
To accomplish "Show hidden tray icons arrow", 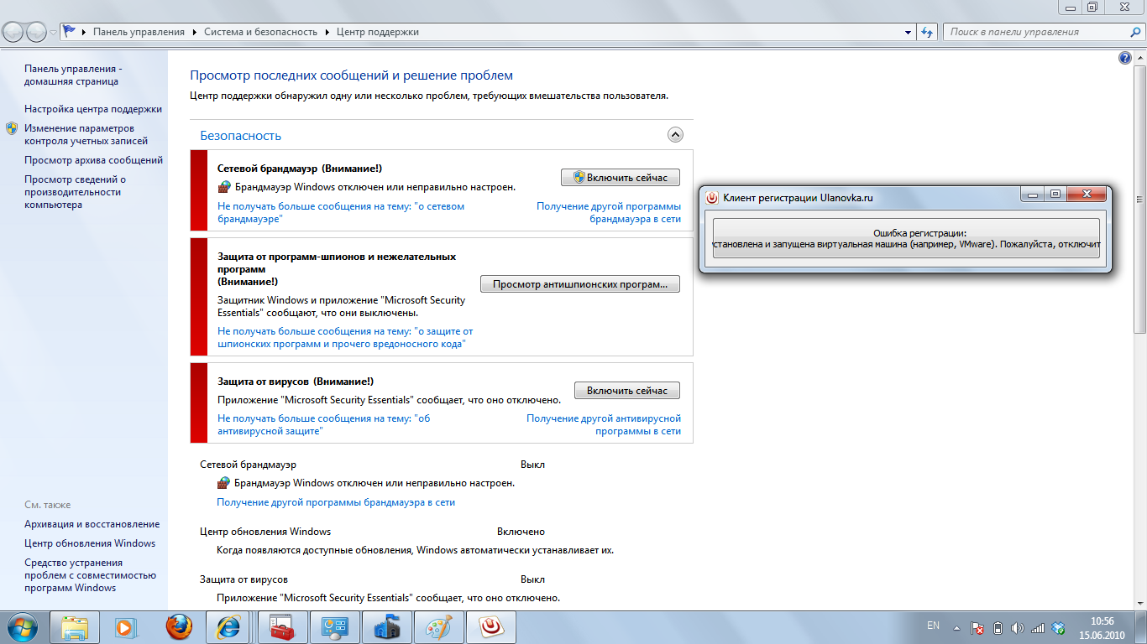I will (956, 627).
